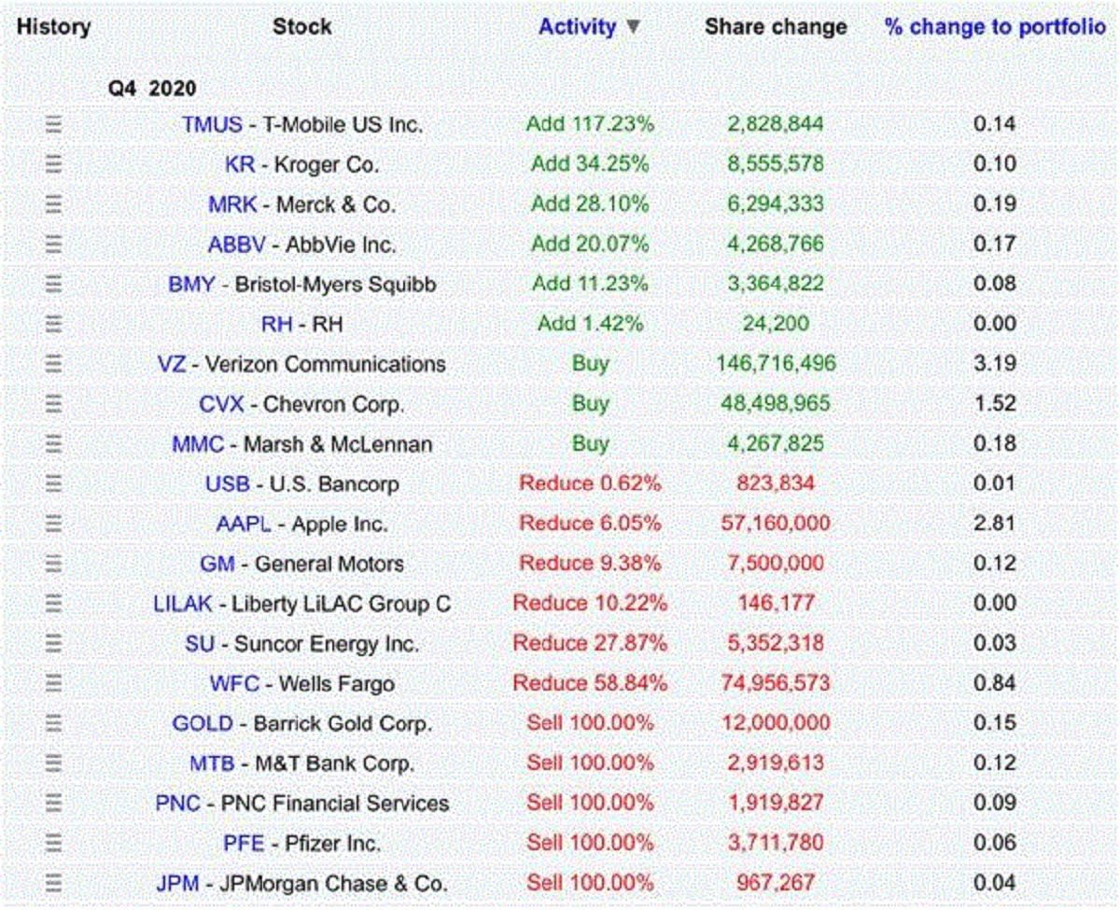Click the ABBV ticker link

point(234,245)
